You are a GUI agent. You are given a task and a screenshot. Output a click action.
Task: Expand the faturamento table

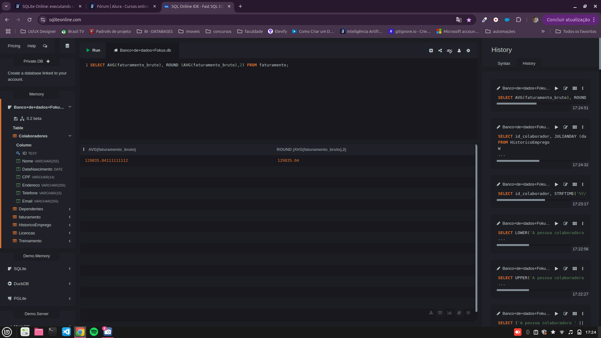click(70, 217)
